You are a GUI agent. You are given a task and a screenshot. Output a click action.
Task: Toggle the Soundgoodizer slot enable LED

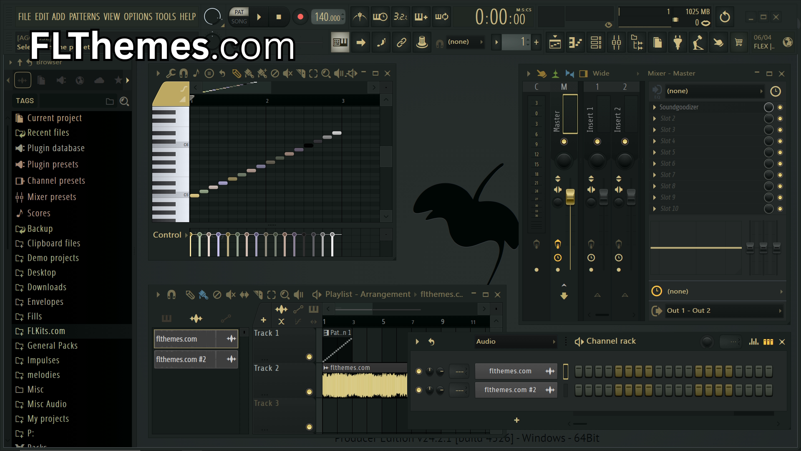pyautogui.click(x=780, y=107)
